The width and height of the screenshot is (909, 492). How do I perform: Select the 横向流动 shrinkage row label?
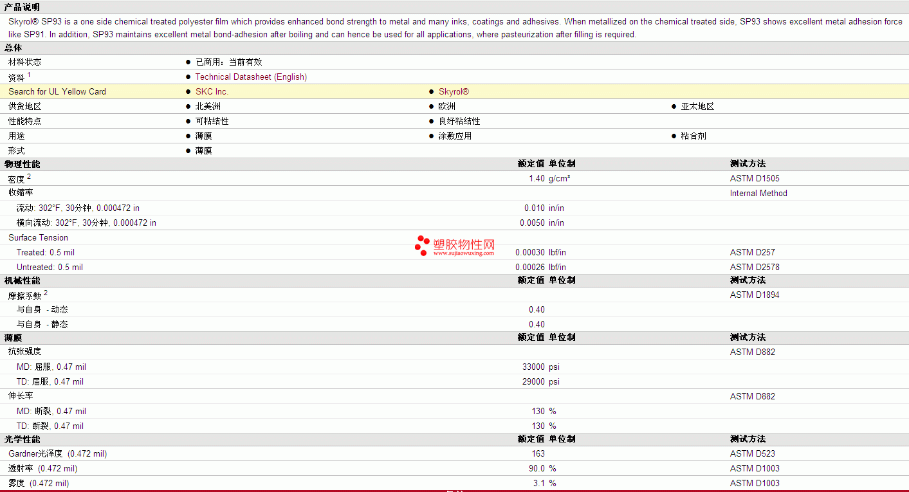(86, 223)
